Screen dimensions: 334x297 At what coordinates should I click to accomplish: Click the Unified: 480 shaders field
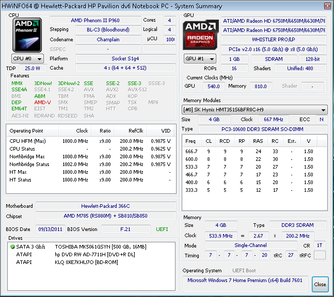click(300, 68)
